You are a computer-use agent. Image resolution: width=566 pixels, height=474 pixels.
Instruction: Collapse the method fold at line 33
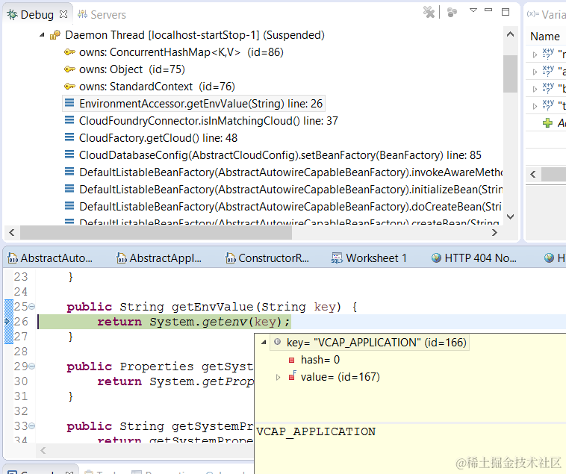coord(32,426)
